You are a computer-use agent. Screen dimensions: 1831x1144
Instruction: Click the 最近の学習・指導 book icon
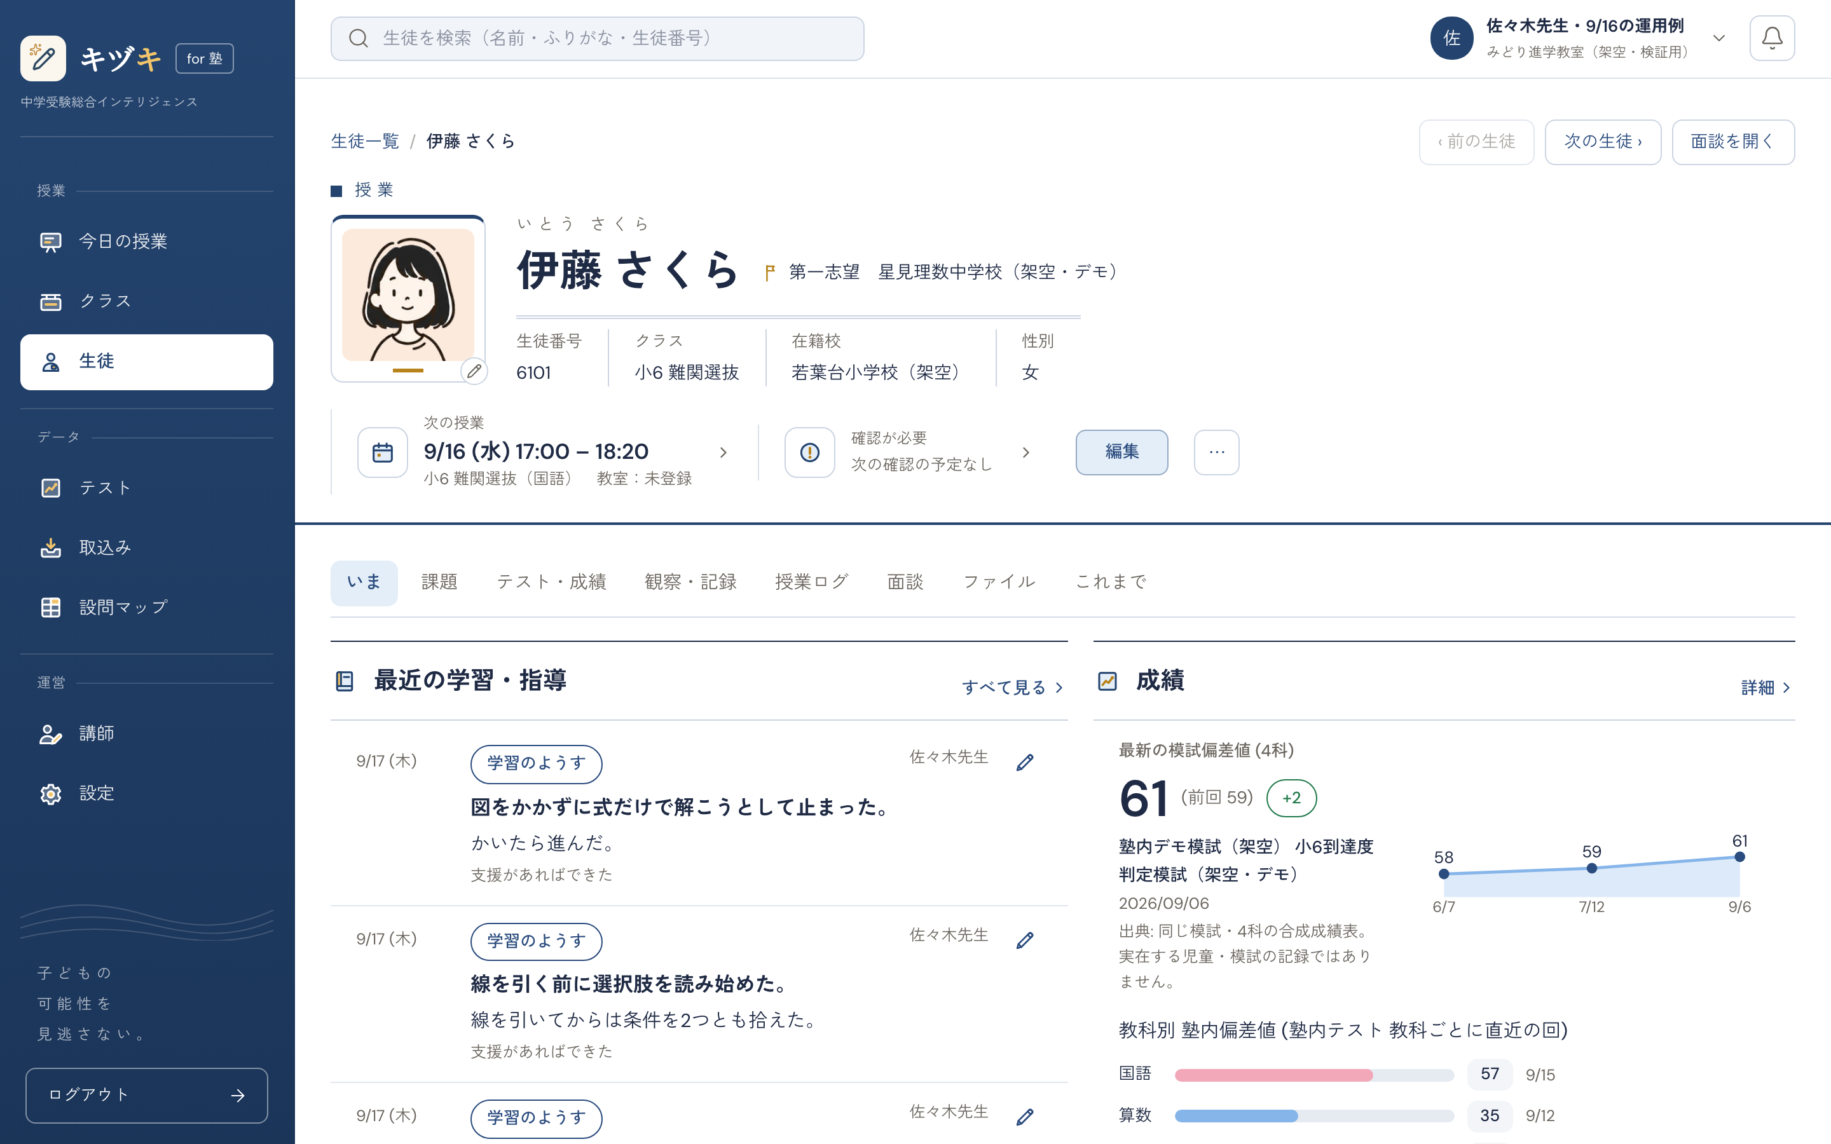(344, 681)
